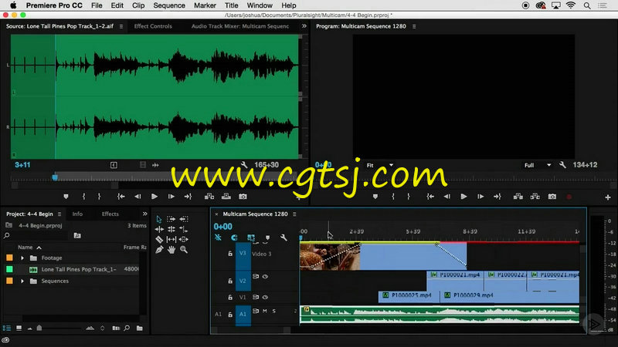Select the Track Select Forward tool

(x=171, y=219)
